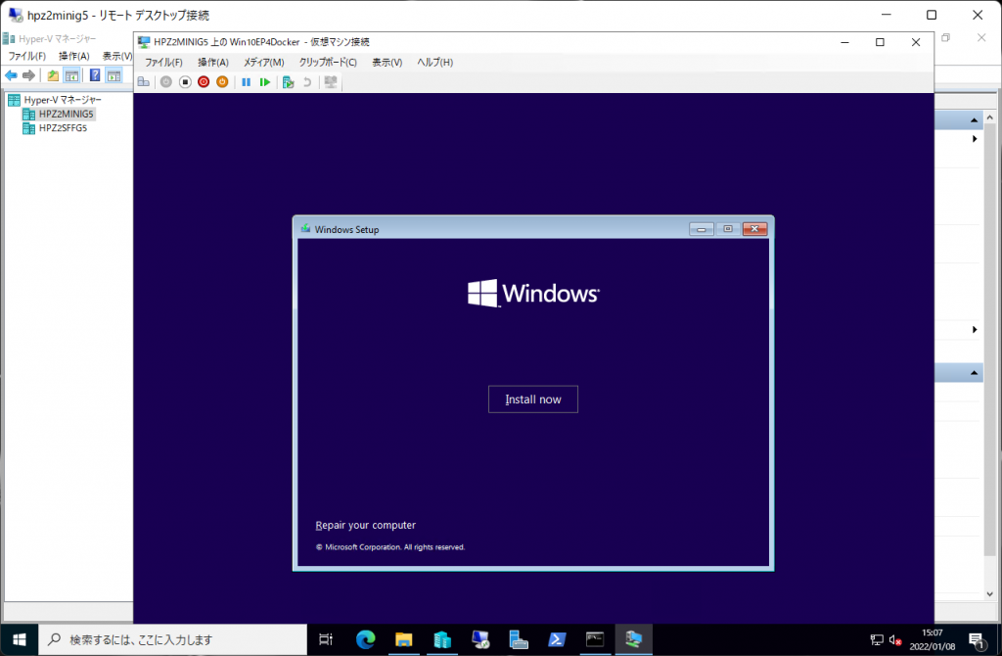The image size is (1002, 656).
Task: Open PowerShell from the taskbar
Action: pos(557,639)
